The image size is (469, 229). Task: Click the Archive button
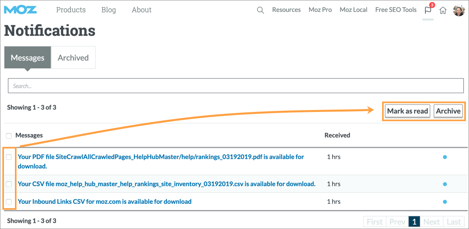click(448, 111)
